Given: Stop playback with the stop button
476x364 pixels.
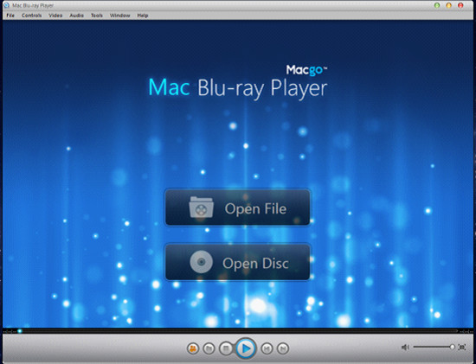Looking at the screenshot, I should click(x=226, y=348).
